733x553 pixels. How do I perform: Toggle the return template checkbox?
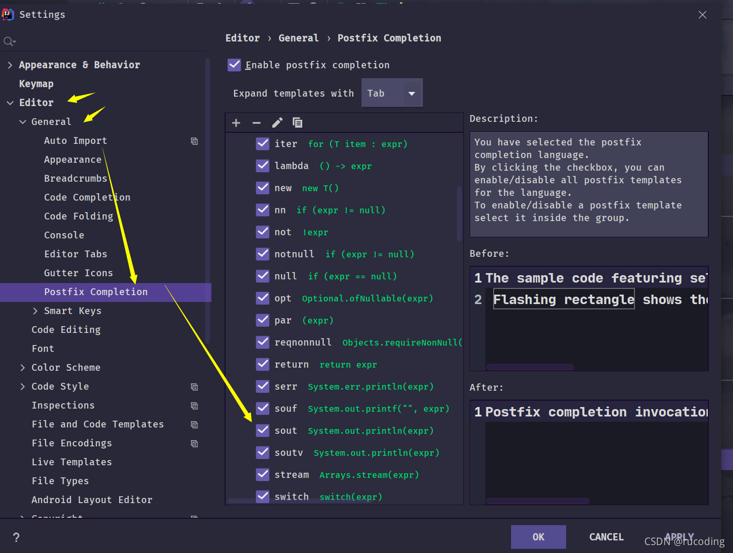[262, 364]
